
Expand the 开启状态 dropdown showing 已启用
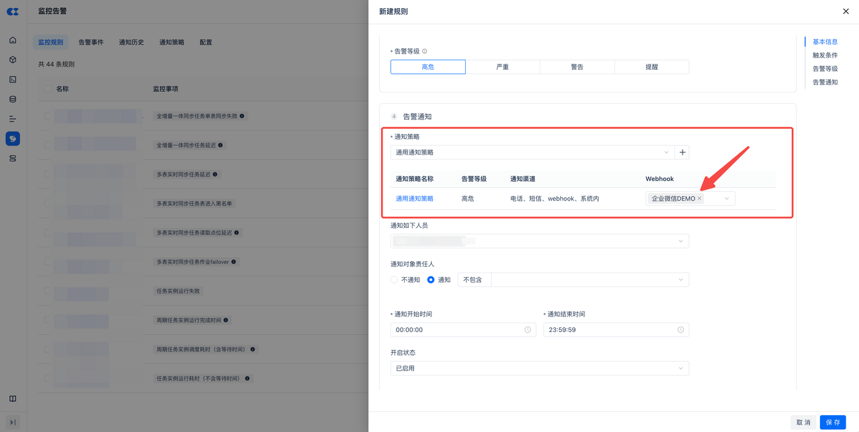[x=540, y=368]
